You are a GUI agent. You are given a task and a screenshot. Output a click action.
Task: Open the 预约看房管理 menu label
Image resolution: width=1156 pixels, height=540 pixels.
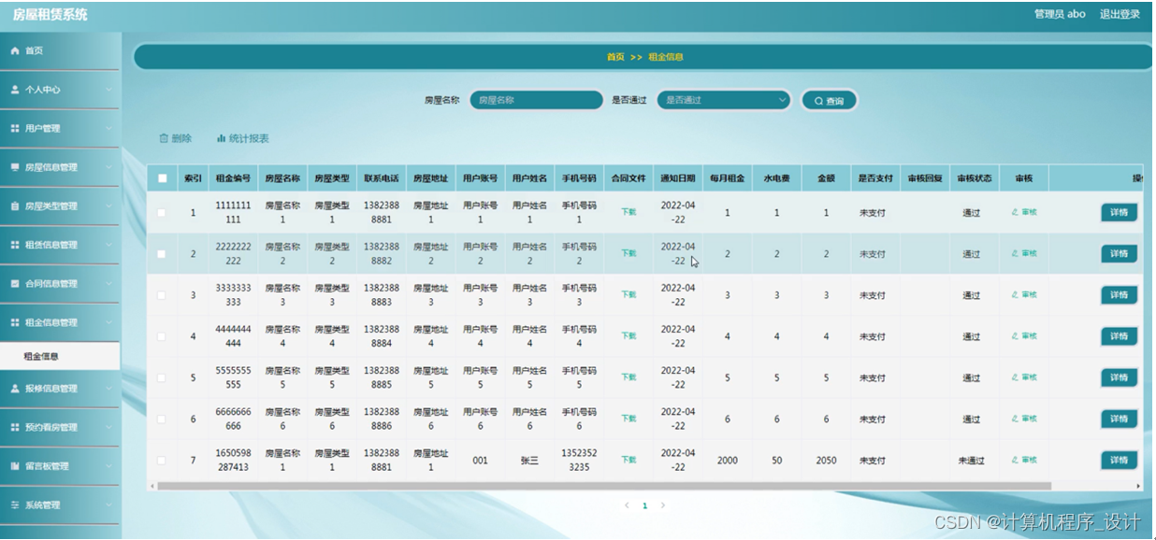[51, 427]
